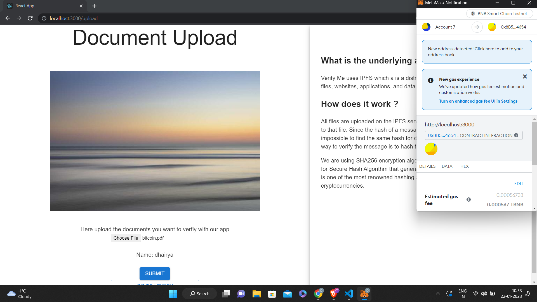The width and height of the screenshot is (537, 302).
Task: Click the estimated gas fee info icon
Action: [x=468, y=200]
